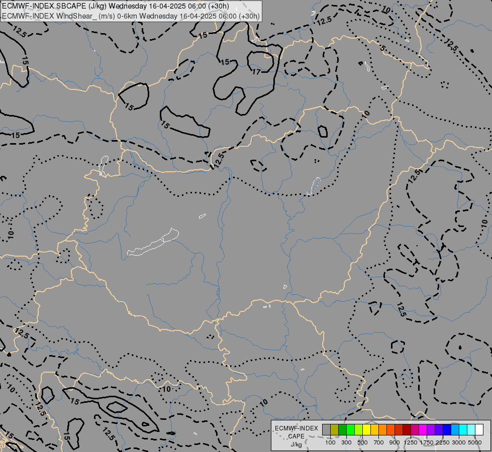Click the legend value 100
This screenshot has height=452, width=492.
point(330,442)
